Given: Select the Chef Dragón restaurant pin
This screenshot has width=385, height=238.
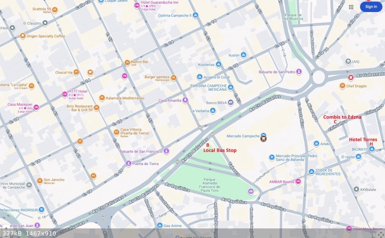Looking at the screenshot, I should coord(342,86).
